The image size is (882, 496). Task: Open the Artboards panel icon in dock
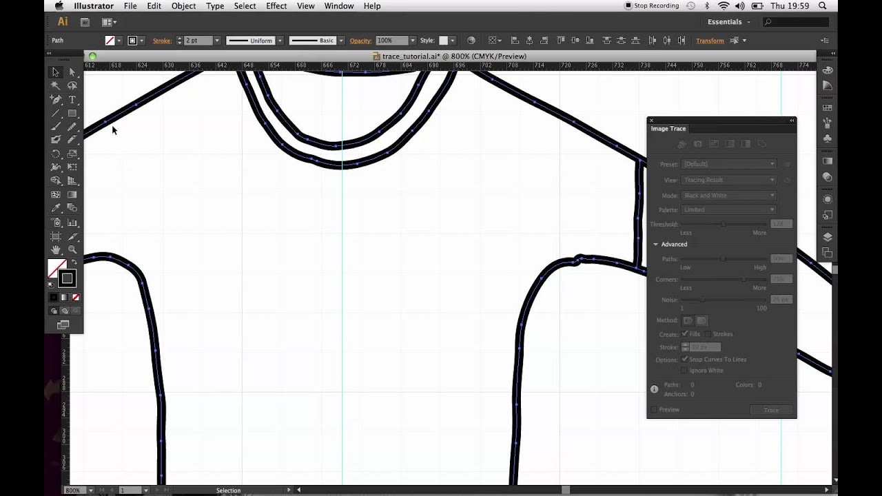pyautogui.click(x=828, y=253)
